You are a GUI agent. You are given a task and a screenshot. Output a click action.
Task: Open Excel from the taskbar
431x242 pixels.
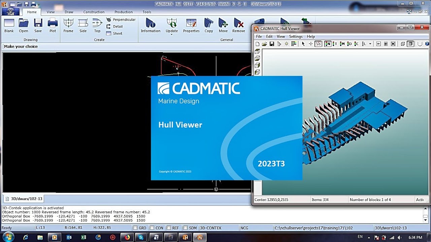[x=84, y=237]
